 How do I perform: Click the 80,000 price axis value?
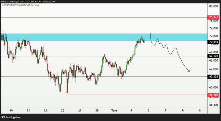click(214, 7)
